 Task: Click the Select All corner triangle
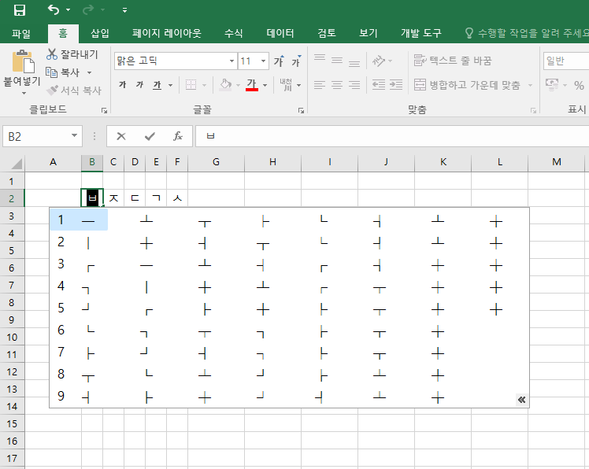click(x=17, y=164)
